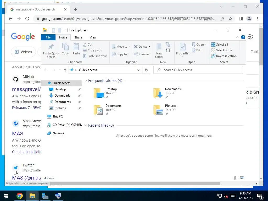Screen dimensions: 268x201
Task: Click the Google logo
Action: [x=23, y=37]
